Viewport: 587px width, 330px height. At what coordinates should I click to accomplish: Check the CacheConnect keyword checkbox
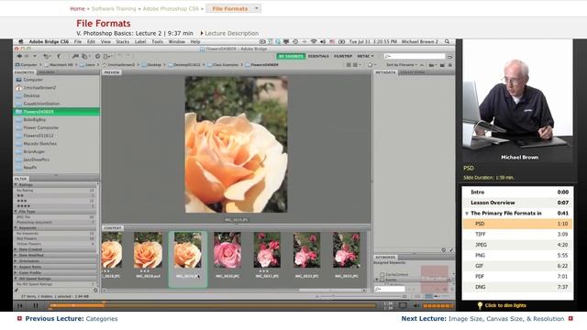(382, 275)
